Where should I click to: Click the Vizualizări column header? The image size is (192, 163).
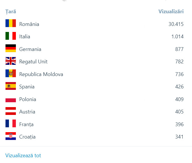tap(171, 12)
